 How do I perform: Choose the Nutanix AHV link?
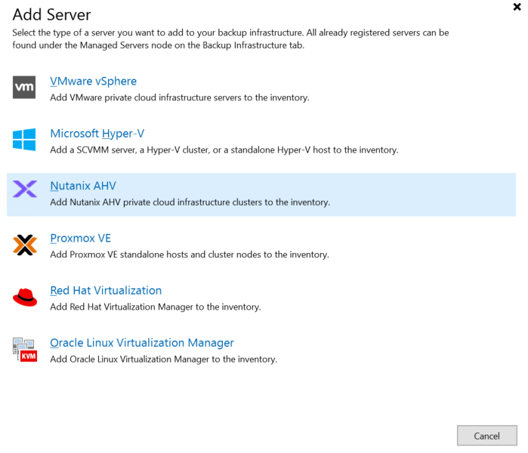point(83,186)
